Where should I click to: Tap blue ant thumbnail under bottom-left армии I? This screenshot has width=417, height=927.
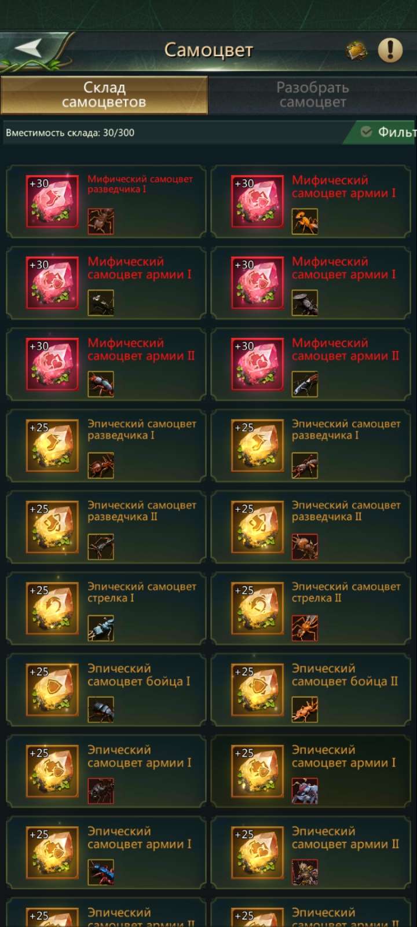pyautogui.click(x=101, y=873)
